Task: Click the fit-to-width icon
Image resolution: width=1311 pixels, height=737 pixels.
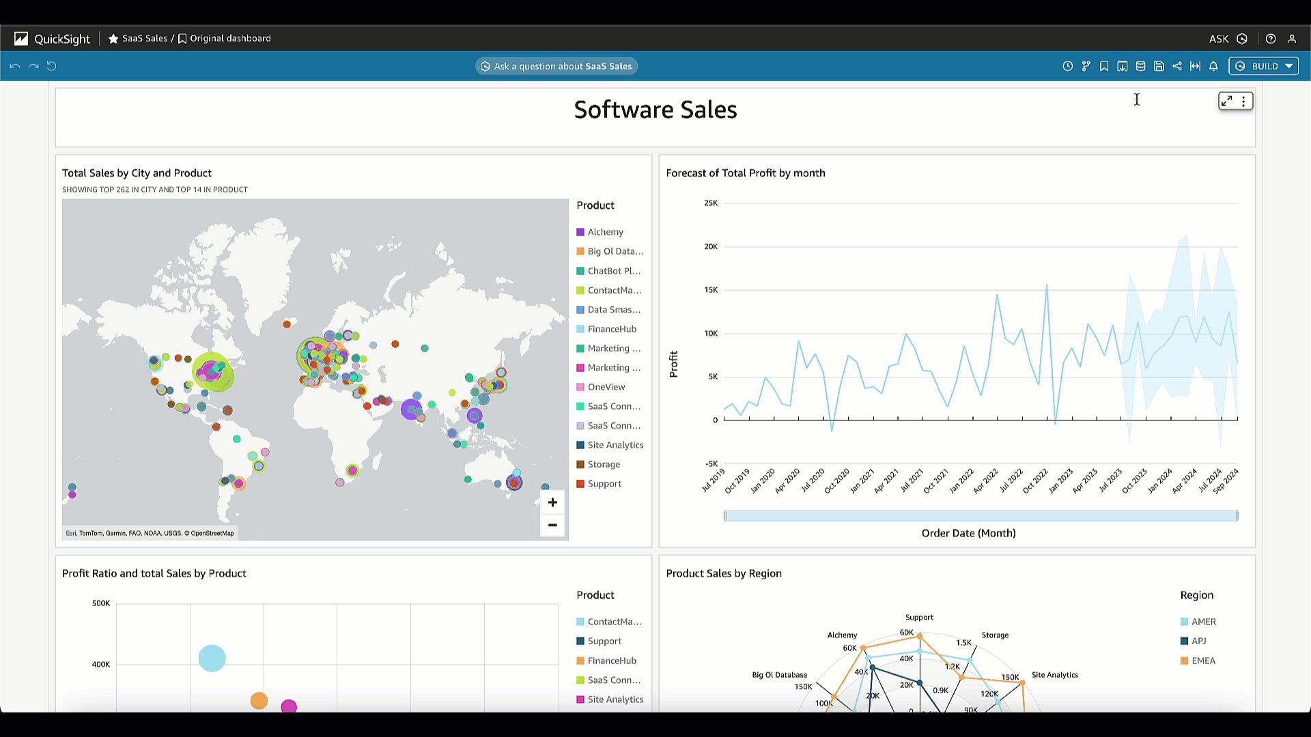Action: click(x=1195, y=66)
